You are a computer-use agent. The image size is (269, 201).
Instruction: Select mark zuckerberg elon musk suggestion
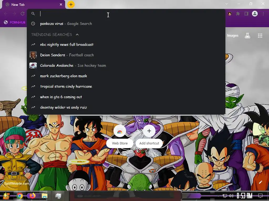click(x=126, y=76)
